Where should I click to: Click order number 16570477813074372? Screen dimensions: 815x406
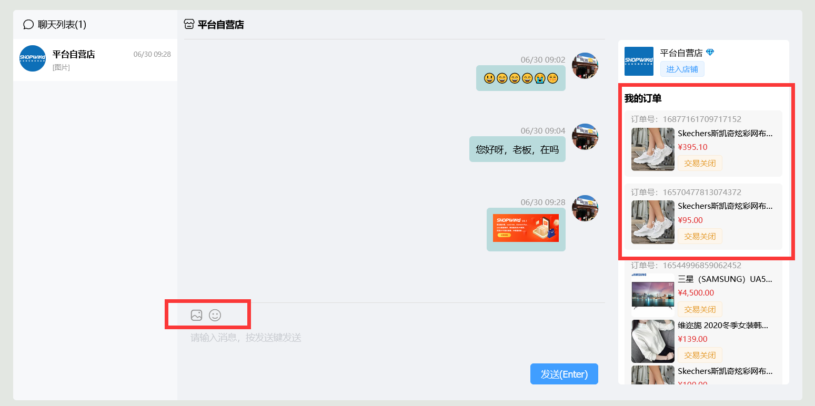(x=702, y=192)
